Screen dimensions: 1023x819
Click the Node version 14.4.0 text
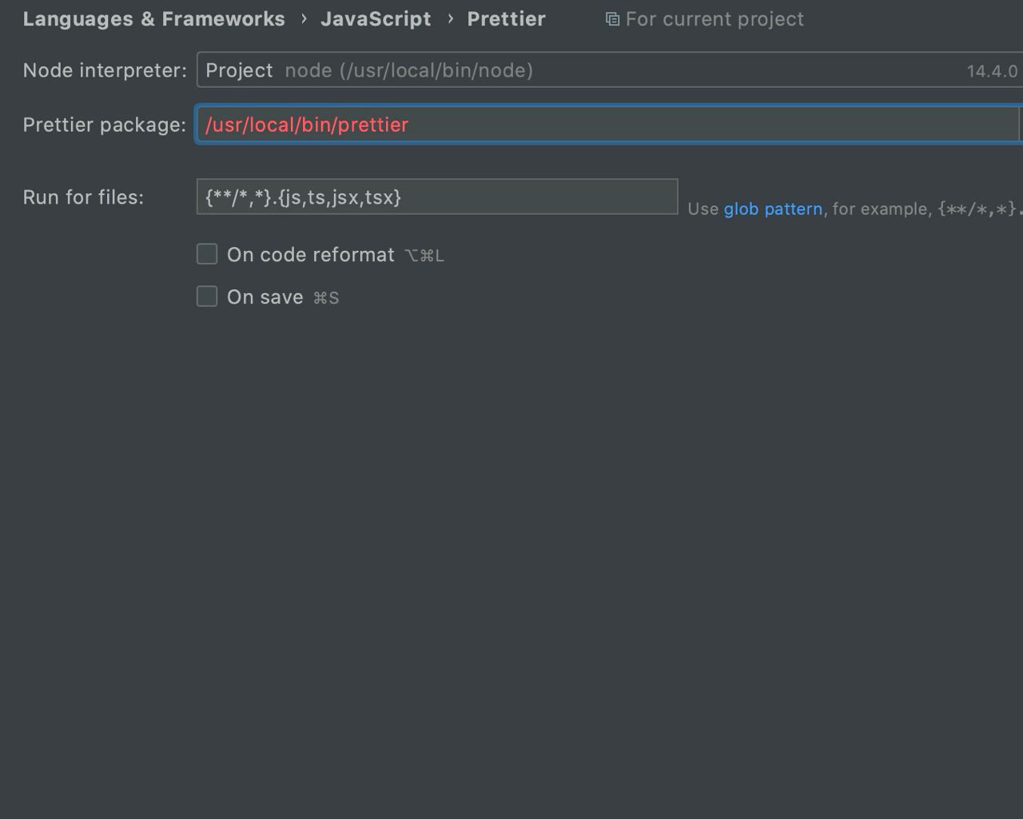(992, 71)
